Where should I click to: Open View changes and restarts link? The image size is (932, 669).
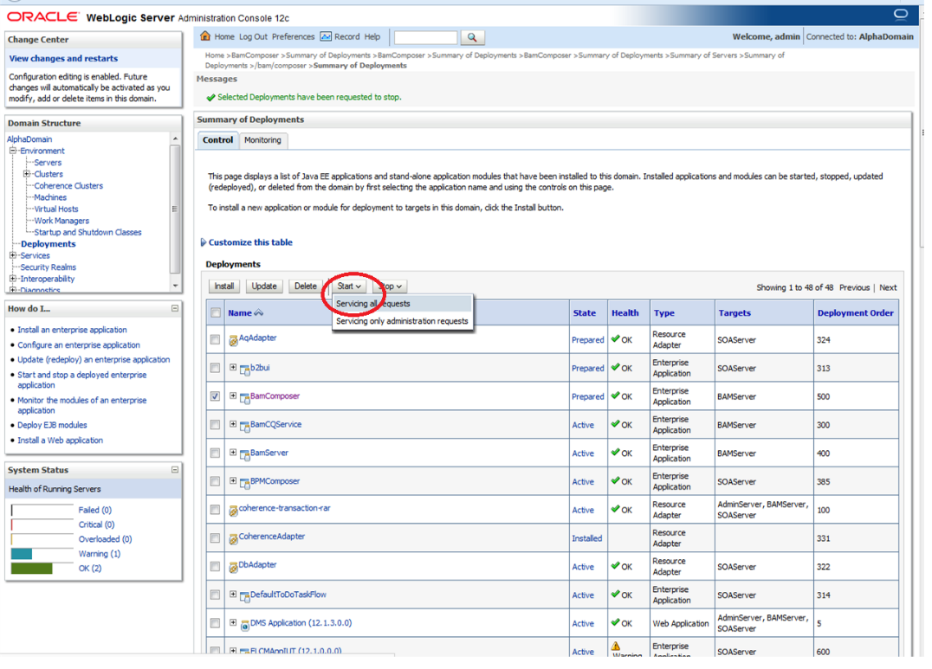click(x=63, y=59)
